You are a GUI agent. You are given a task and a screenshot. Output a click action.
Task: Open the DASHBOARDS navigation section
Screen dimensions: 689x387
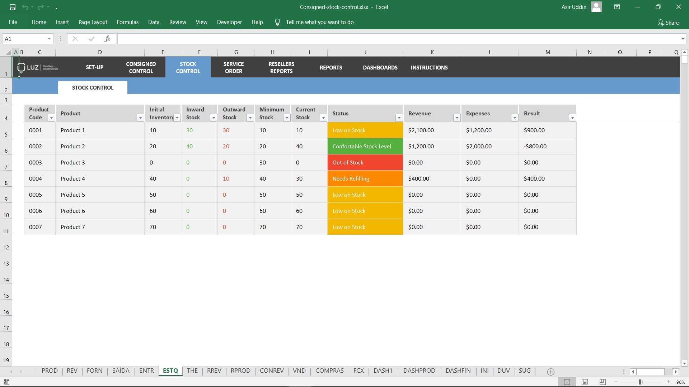coord(380,67)
